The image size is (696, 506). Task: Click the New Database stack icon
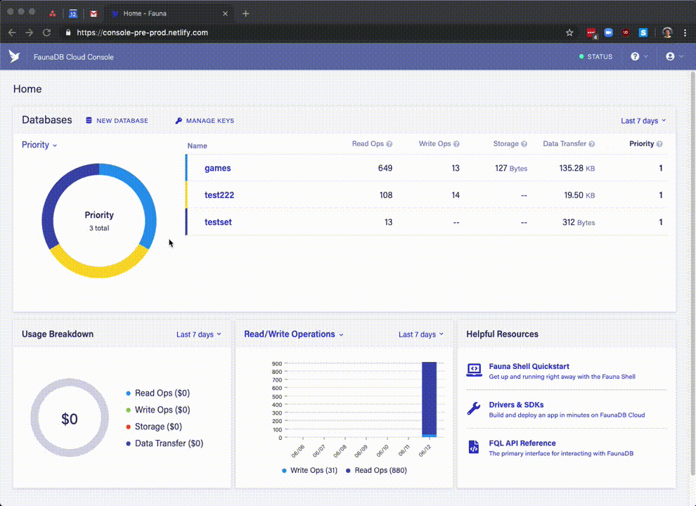pos(89,120)
